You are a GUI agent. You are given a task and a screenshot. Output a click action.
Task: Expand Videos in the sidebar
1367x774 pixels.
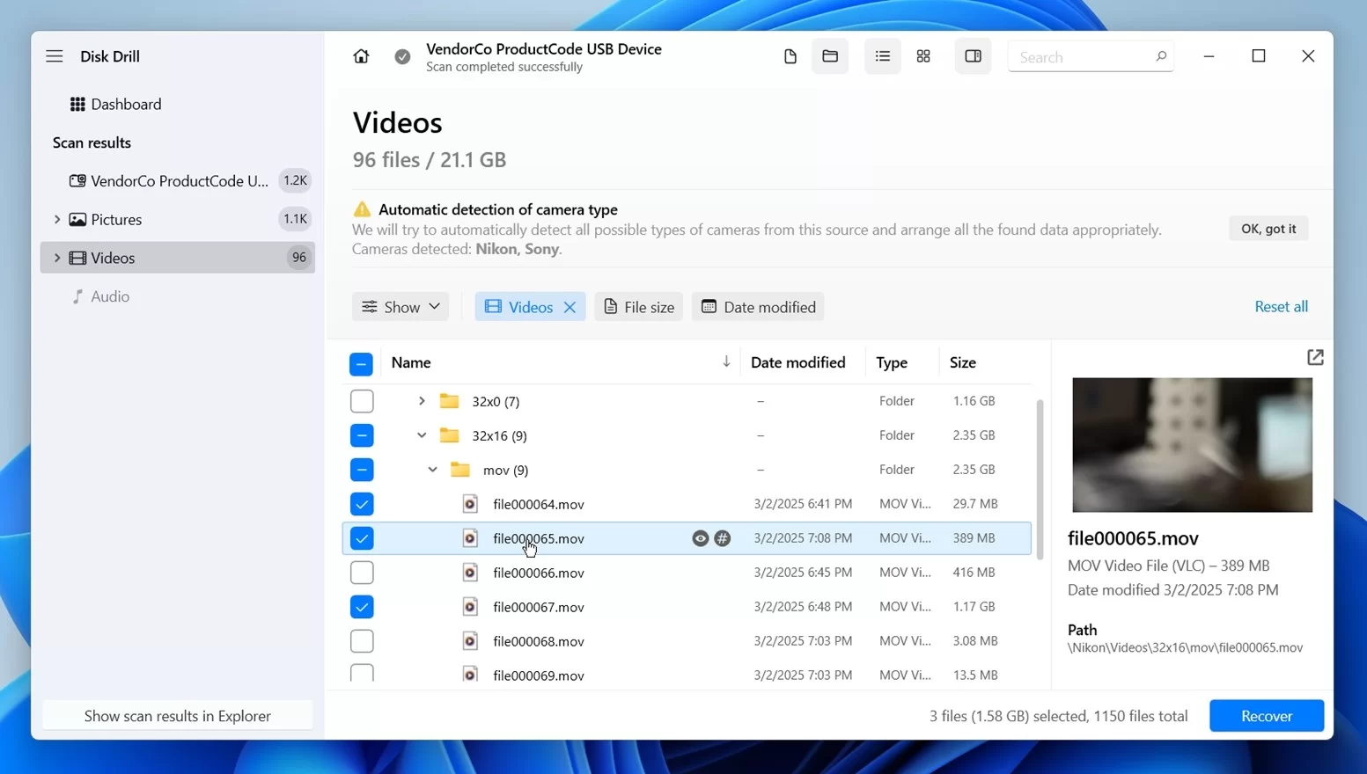point(57,258)
